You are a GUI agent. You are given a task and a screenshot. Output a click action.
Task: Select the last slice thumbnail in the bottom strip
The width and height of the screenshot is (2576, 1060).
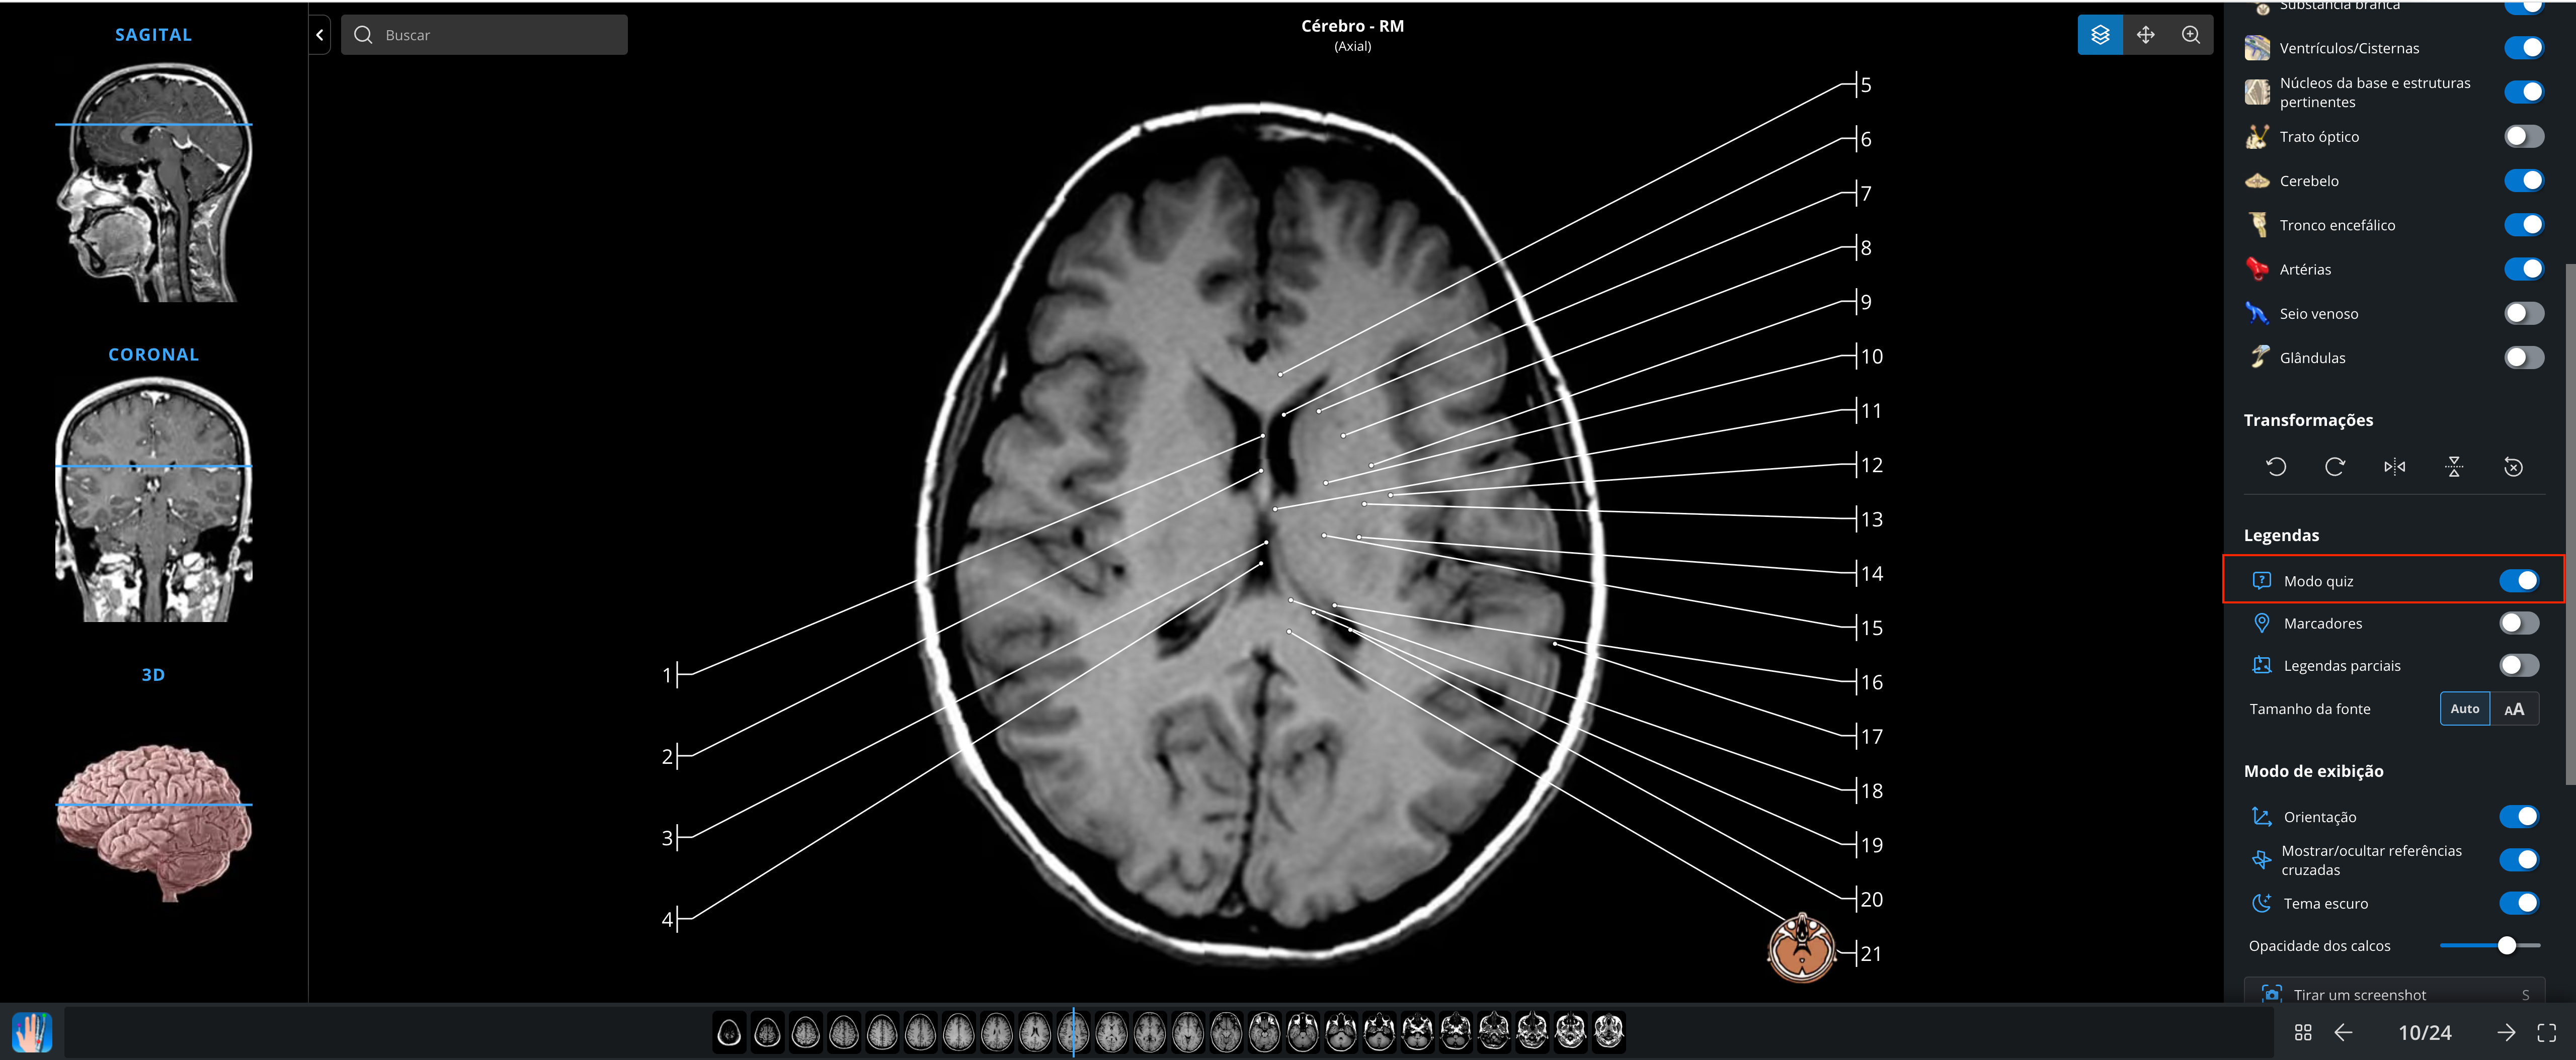(1608, 1032)
